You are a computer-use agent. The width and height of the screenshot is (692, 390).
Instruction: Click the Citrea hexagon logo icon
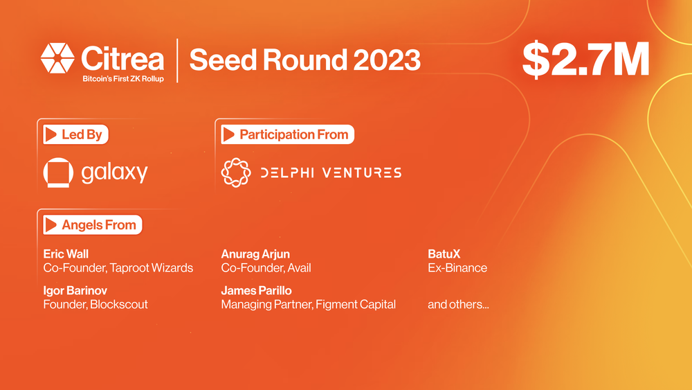coord(57,58)
